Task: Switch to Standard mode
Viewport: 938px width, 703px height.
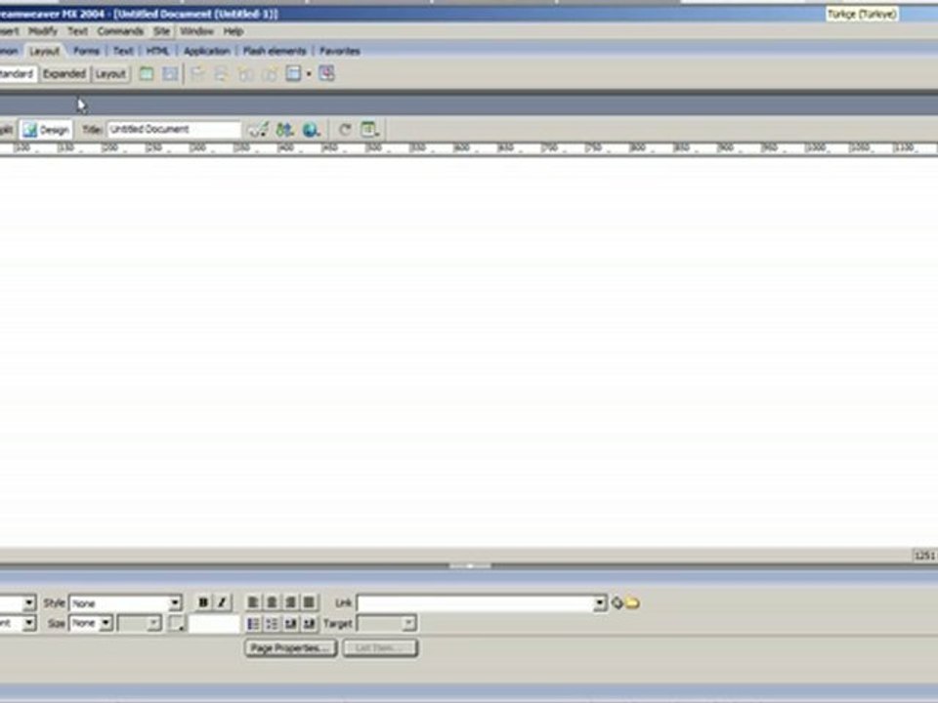Action: click(17, 73)
